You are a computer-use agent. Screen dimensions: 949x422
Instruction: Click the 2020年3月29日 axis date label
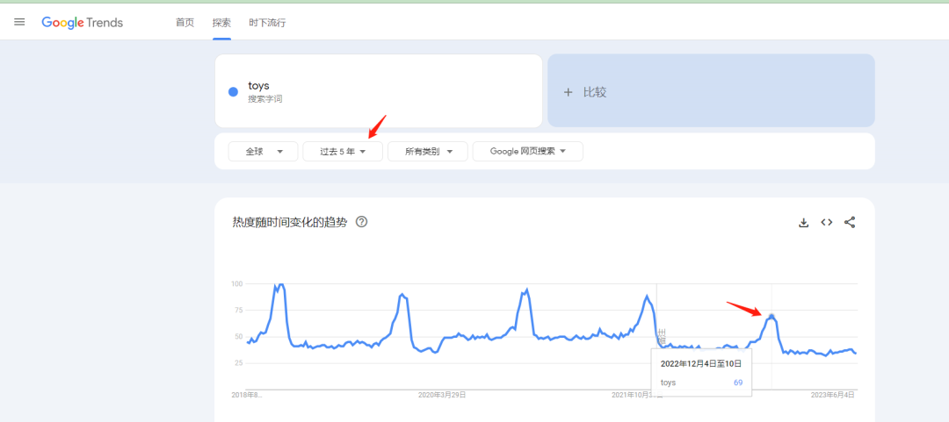pyautogui.click(x=442, y=395)
